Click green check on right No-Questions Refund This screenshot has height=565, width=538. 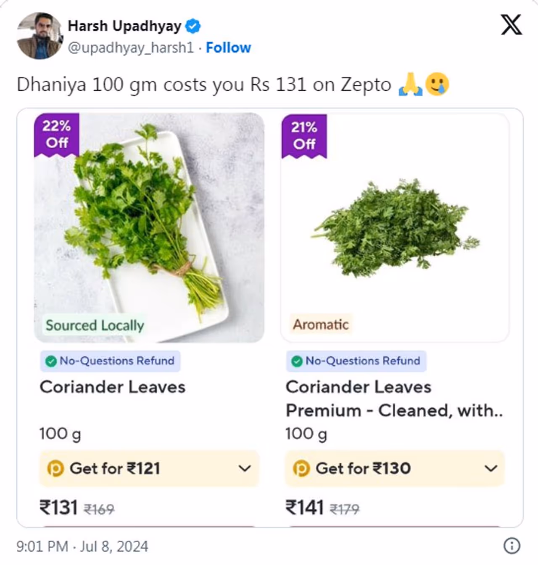coord(297,361)
